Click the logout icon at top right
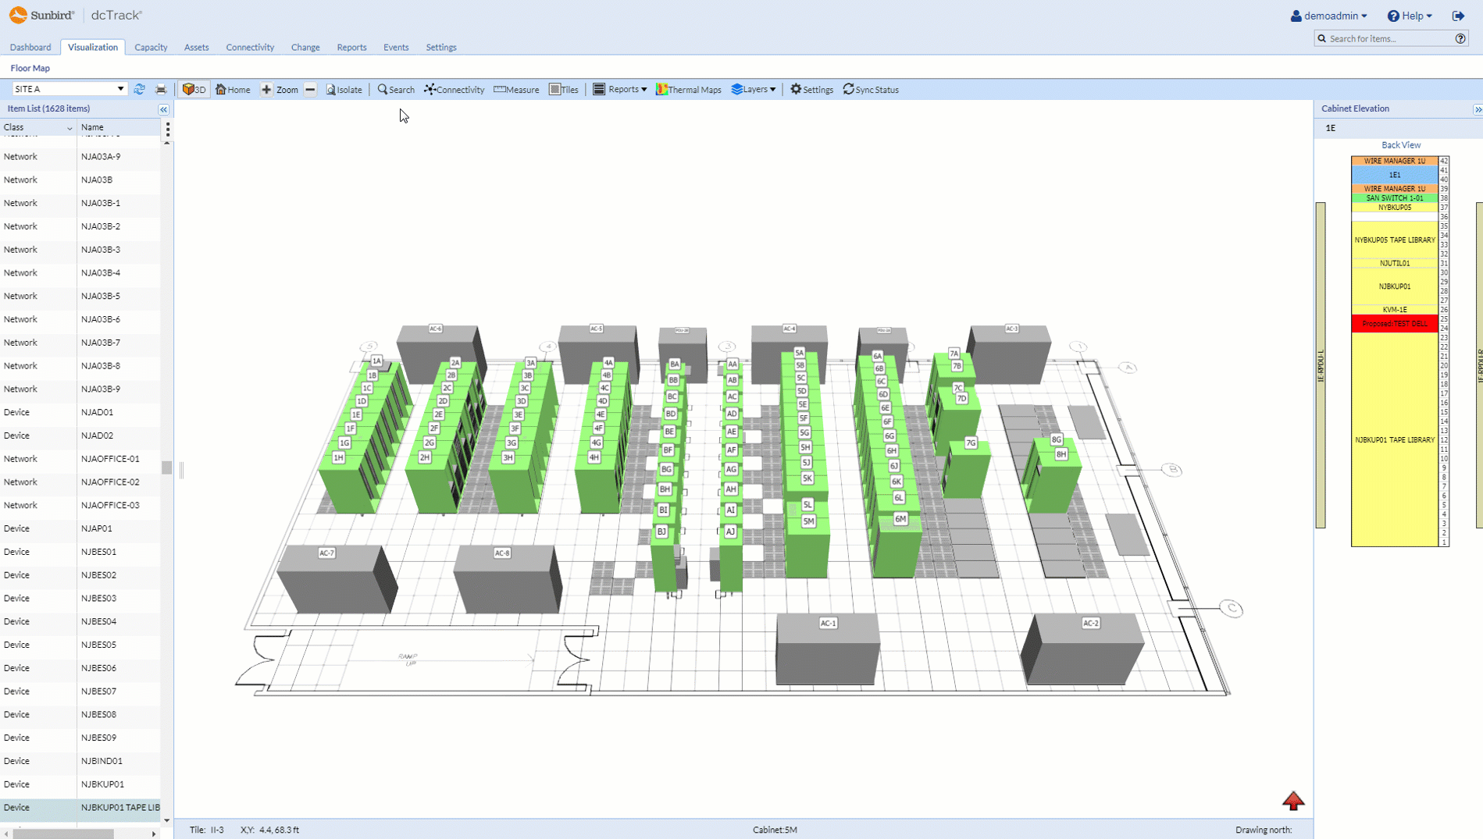 click(1458, 16)
